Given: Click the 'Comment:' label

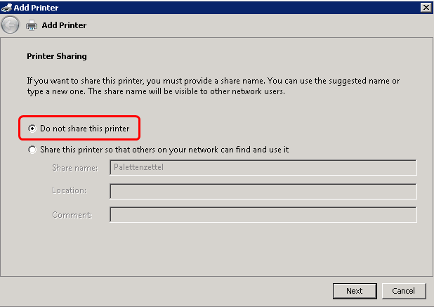Looking at the screenshot, I should 72,215.
